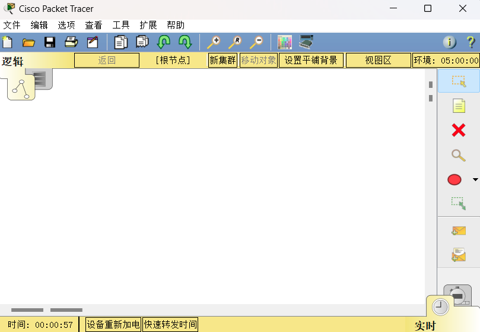Open the 文件 menu

[x=12, y=25]
